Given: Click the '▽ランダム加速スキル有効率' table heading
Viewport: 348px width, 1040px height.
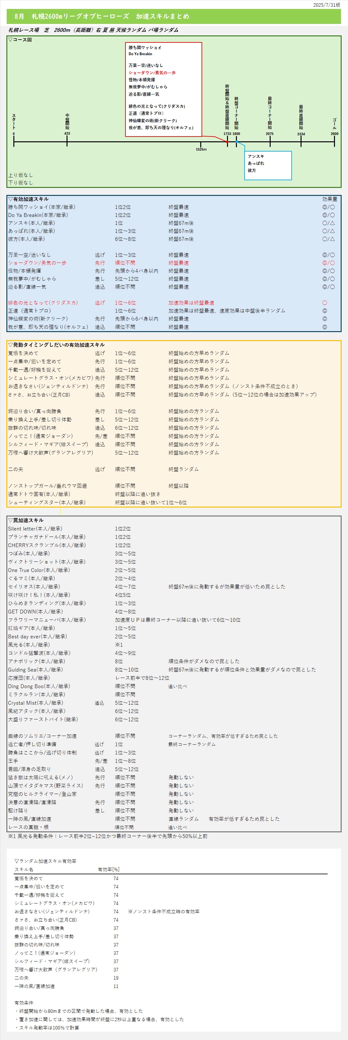Looking at the screenshot, I should [46, 861].
